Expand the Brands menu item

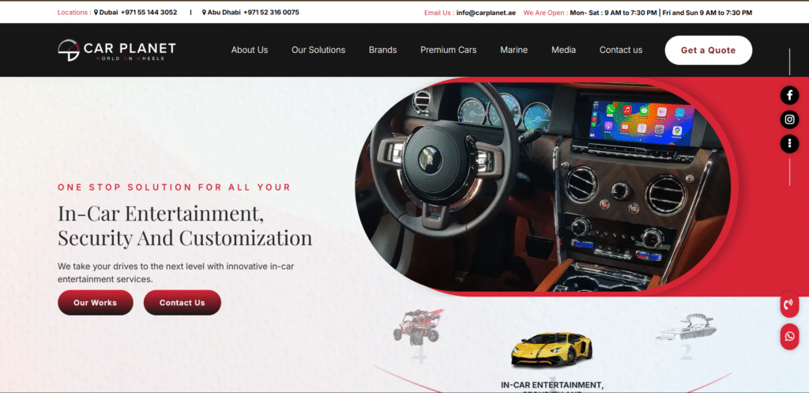[382, 50]
